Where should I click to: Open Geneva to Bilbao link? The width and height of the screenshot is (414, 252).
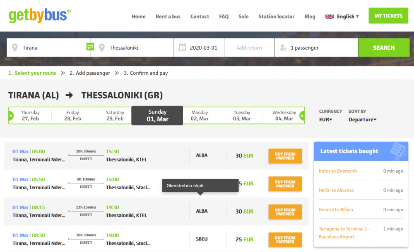click(336, 210)
